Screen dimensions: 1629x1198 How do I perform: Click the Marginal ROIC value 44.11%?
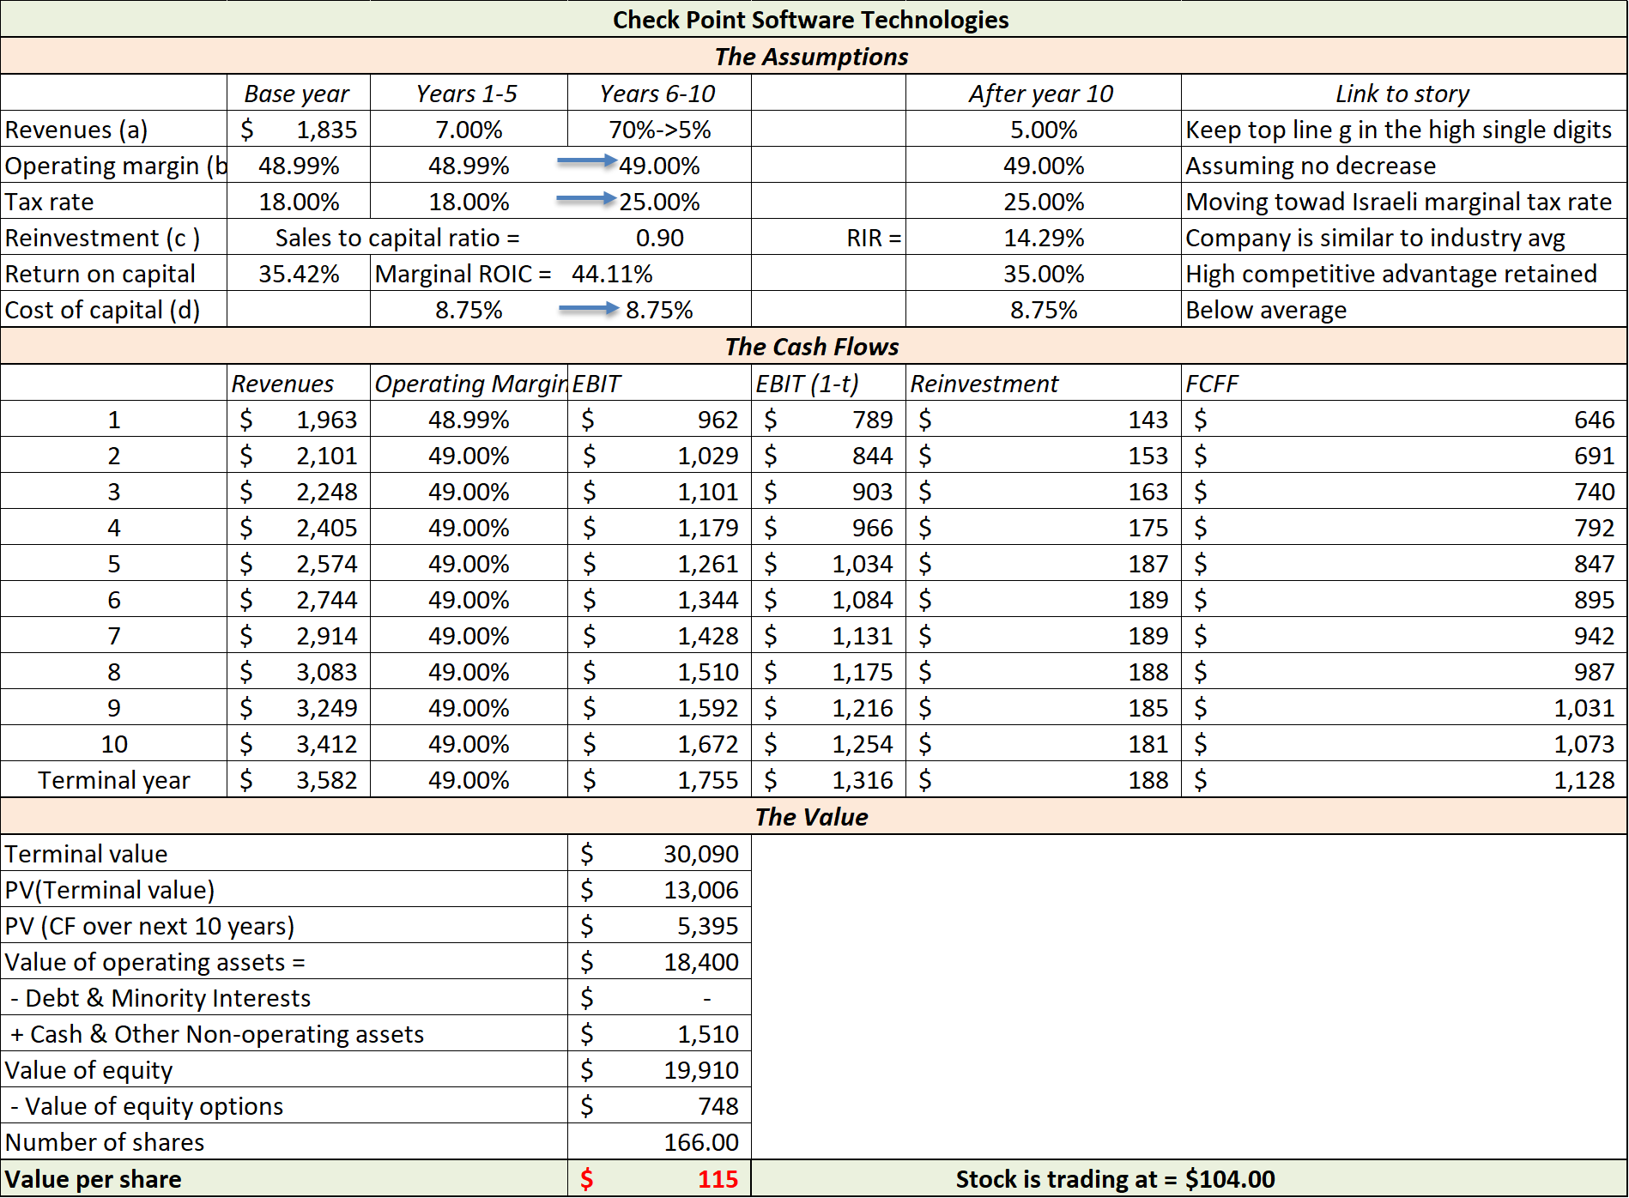pyautogui.click(x=612, y=274)
